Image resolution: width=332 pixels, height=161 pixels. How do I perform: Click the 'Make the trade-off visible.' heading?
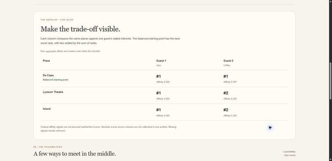click(80, 29)
